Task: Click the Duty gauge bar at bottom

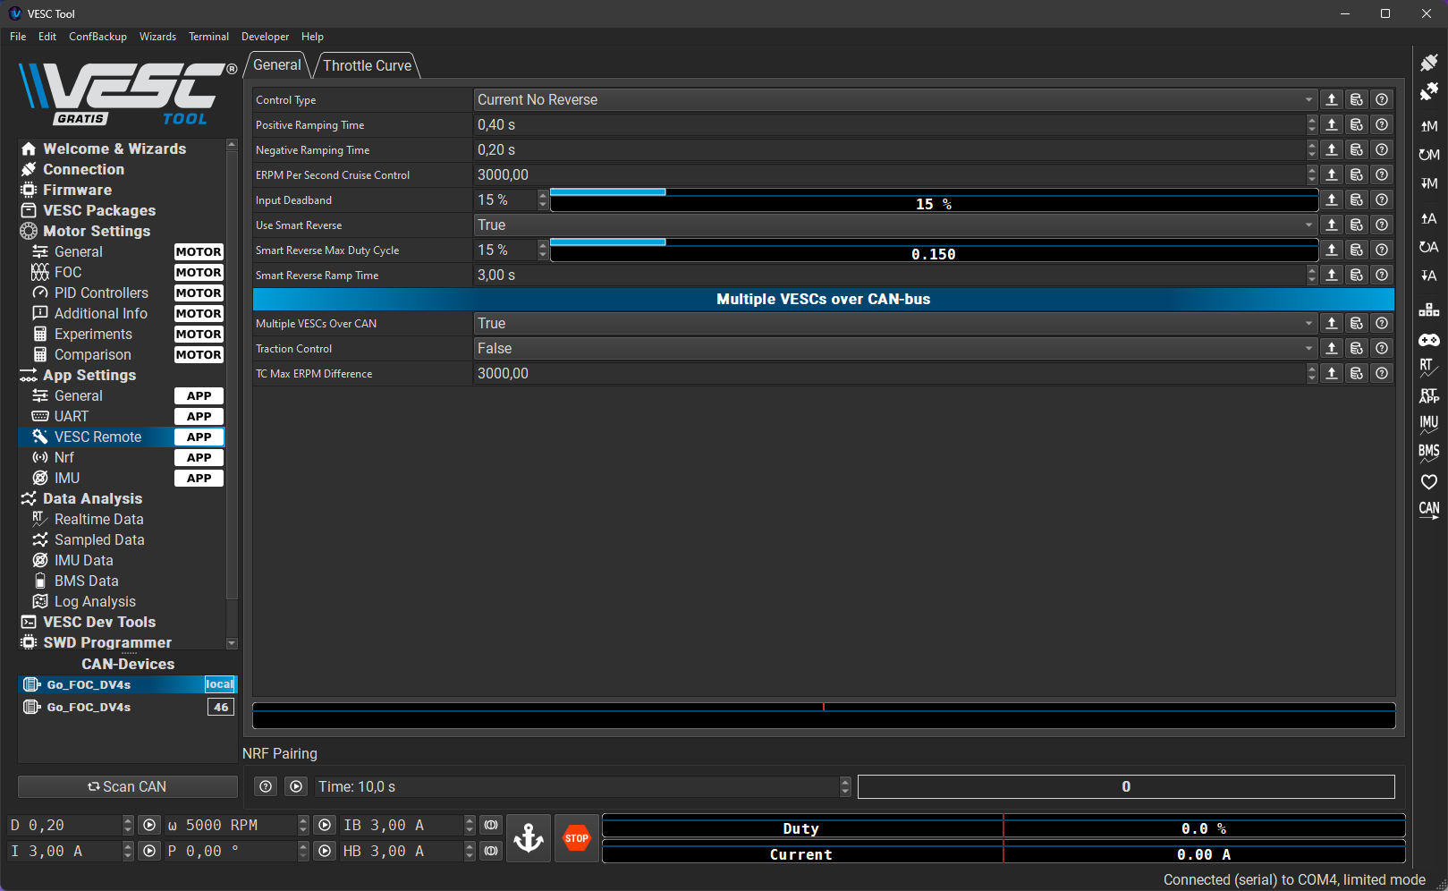Action: (x=1003, y=826)
